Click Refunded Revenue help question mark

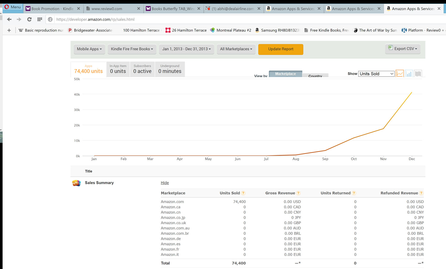[421, 193]
